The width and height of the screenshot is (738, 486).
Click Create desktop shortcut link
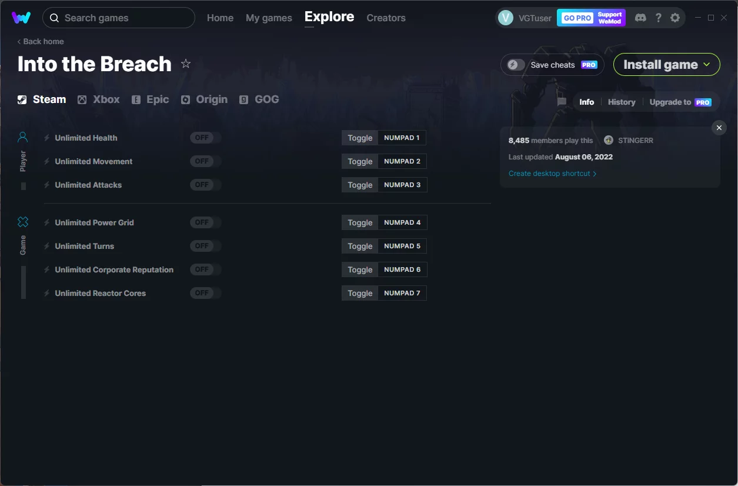coord(552,174)
